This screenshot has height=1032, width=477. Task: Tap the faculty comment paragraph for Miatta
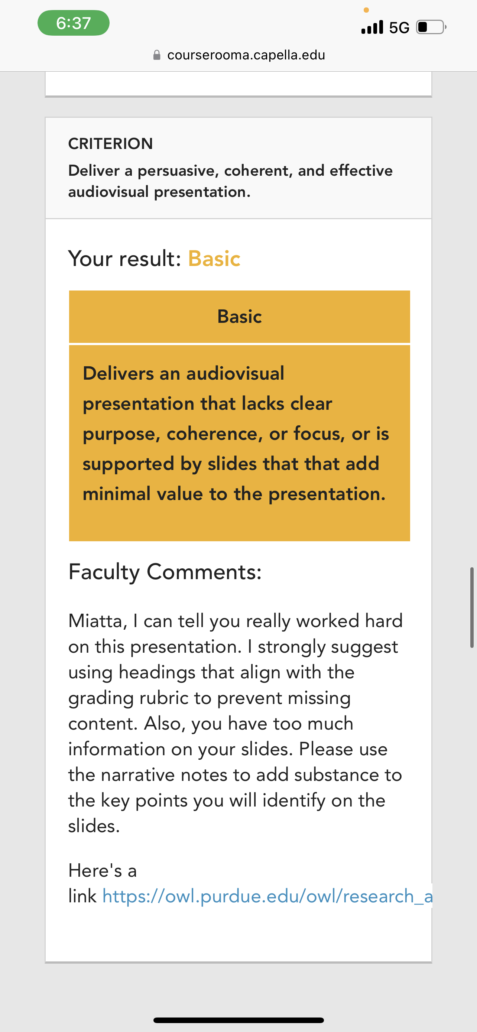pyautogui.click(x=236, y=723)
